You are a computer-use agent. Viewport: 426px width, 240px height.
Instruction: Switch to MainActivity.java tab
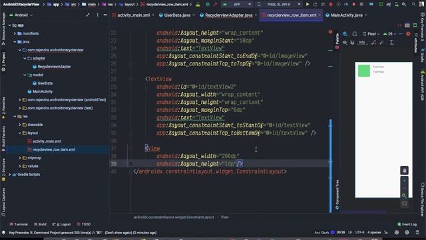click(x=346, y=15)
